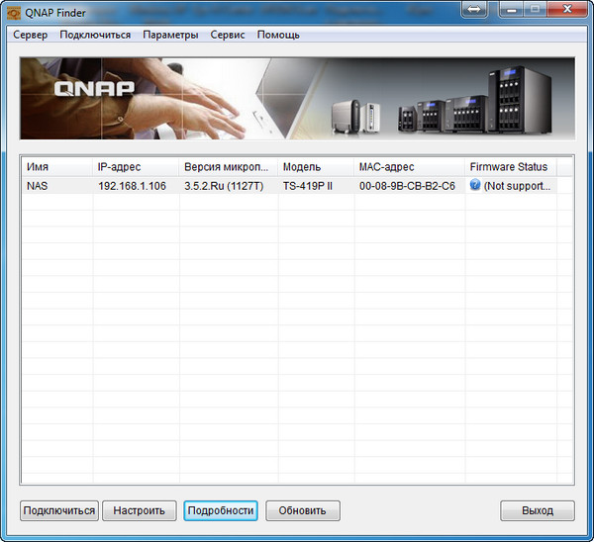594x542 pixels.
Task: Open the Помощь menu
Action: tap(278, 35)
